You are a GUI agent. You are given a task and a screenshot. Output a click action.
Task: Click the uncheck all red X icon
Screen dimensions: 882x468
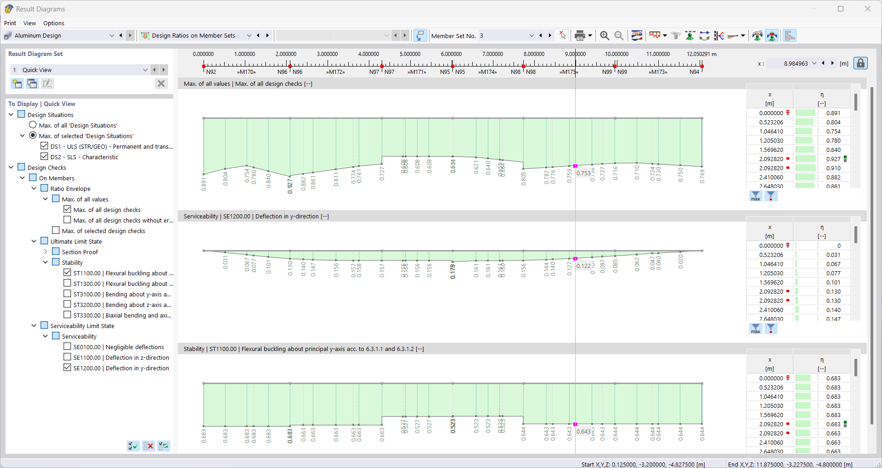(148, 446)
